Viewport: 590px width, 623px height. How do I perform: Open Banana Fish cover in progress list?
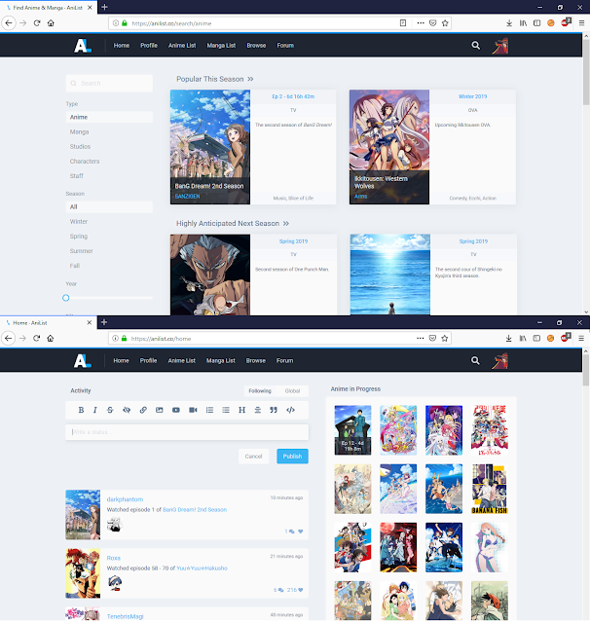tap(490, 489)
